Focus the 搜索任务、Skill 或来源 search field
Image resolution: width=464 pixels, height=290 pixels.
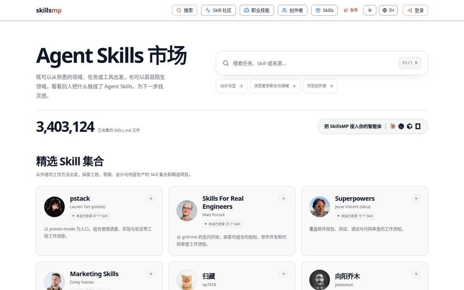pos(322,63)
